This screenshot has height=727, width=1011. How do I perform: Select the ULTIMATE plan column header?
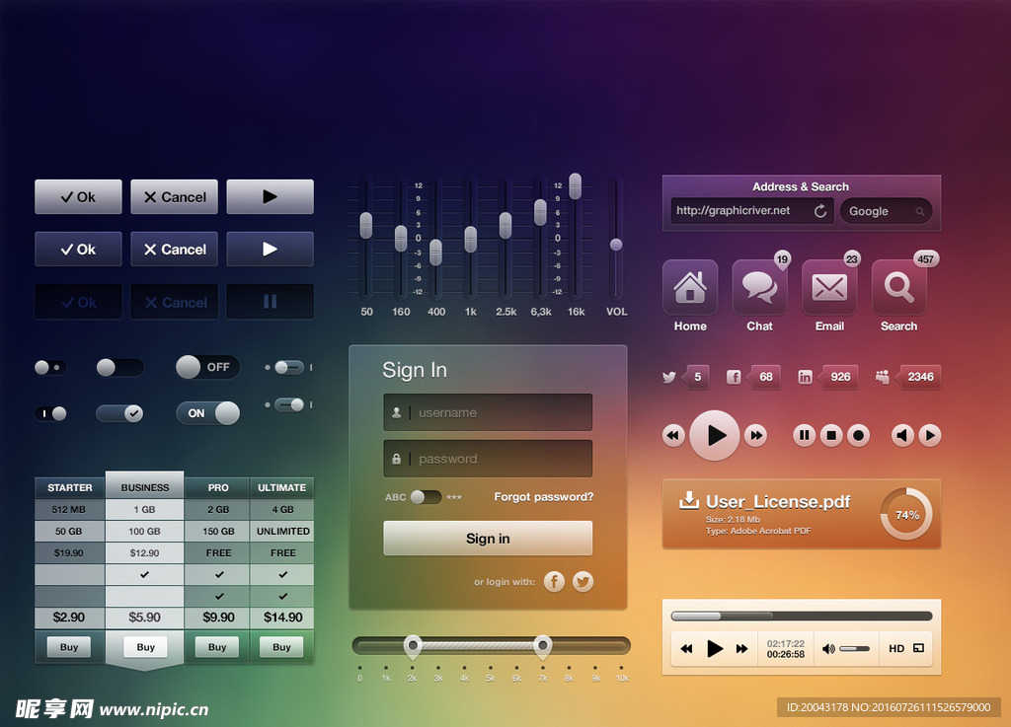282,487
